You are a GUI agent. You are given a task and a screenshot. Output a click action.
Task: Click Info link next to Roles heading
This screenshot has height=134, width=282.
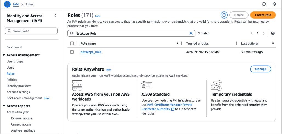coord(98,16)
